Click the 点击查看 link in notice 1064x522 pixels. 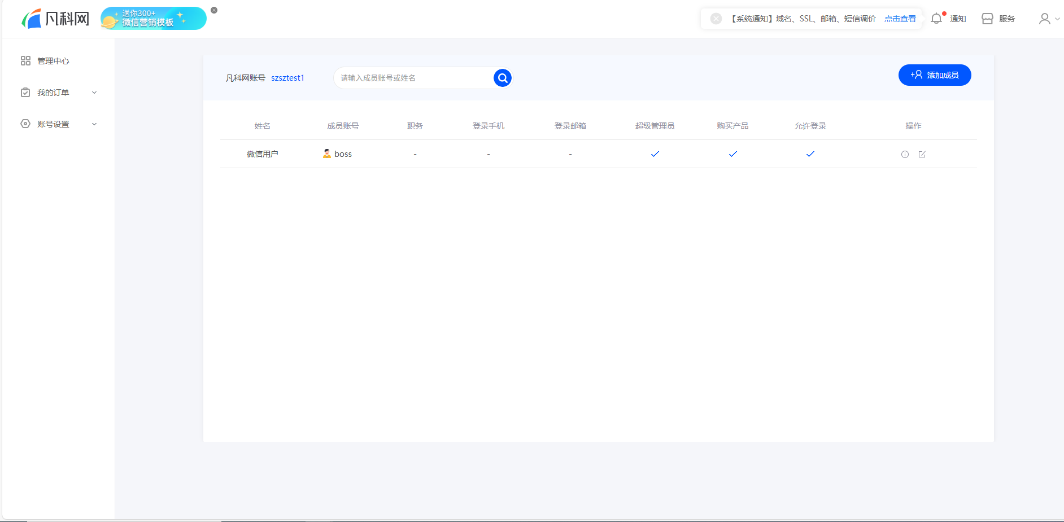point(900,19)
